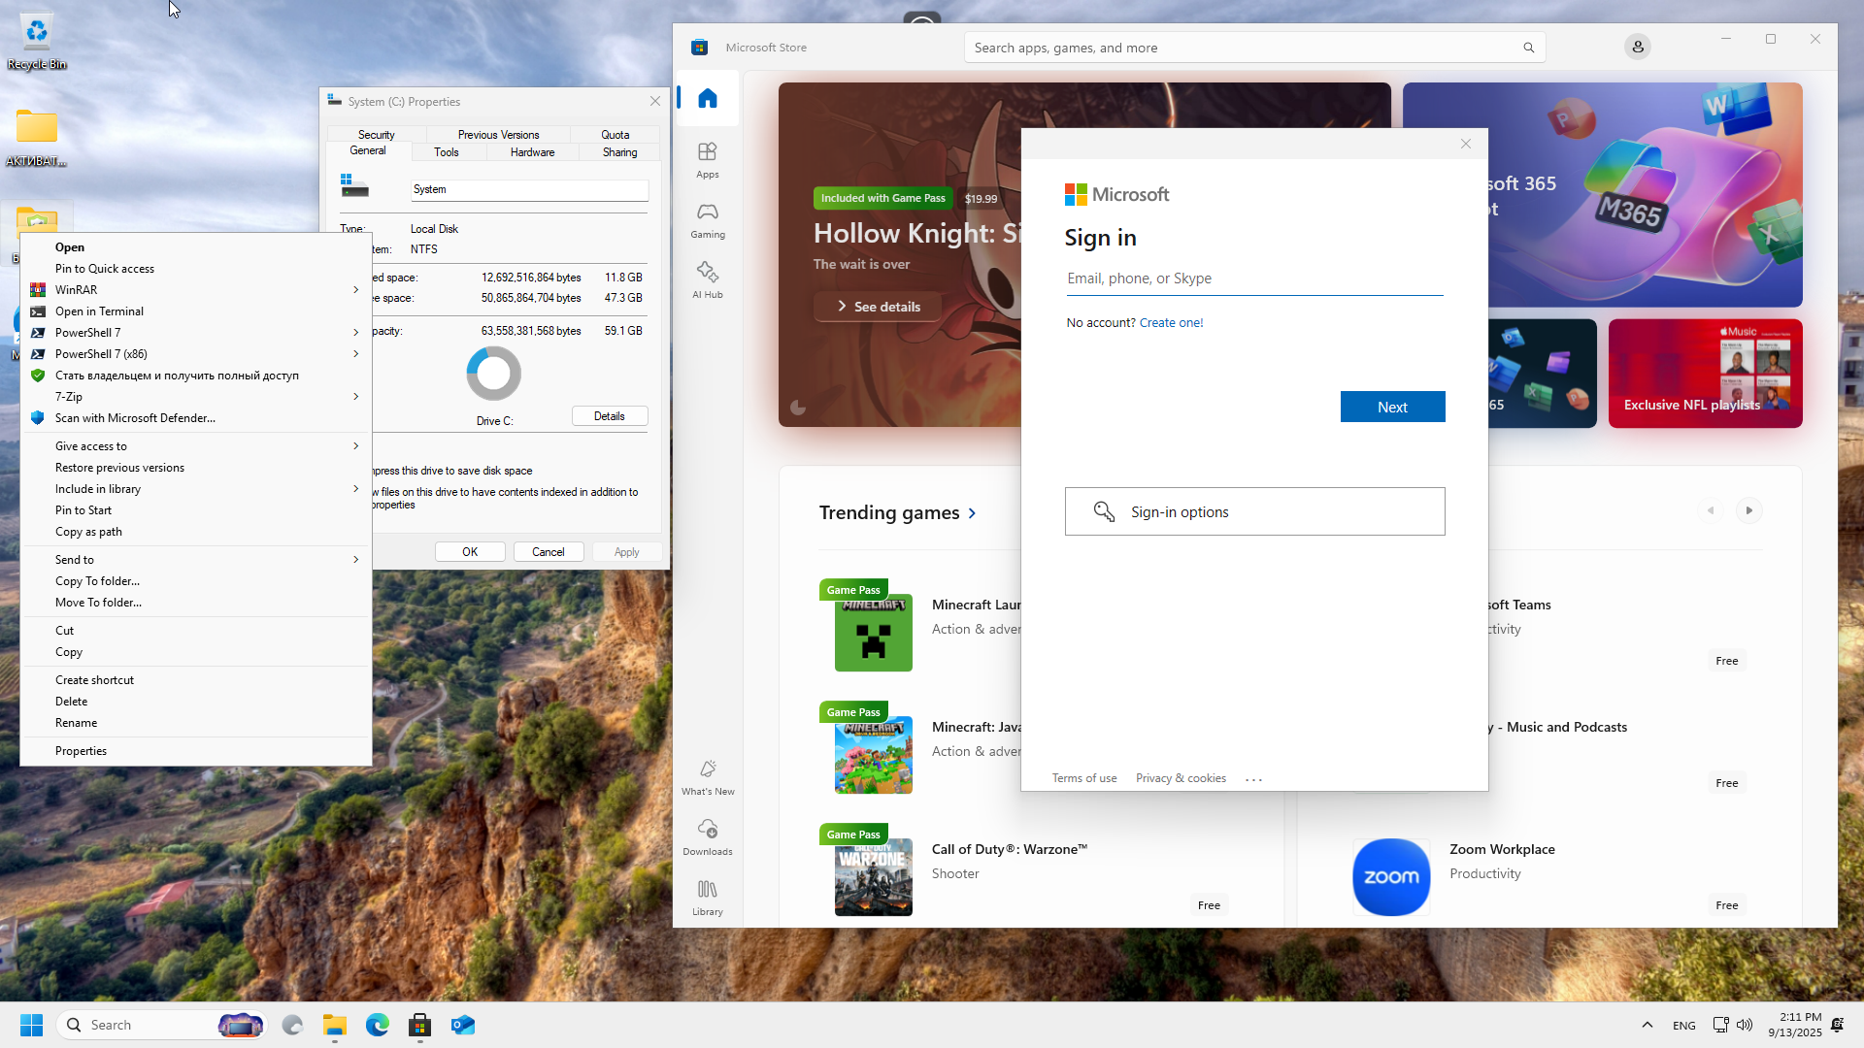Screen dimensions: 1864x1048
Task: Open File Explorer from the taskbar
Action: click(x=335, y=1025)
